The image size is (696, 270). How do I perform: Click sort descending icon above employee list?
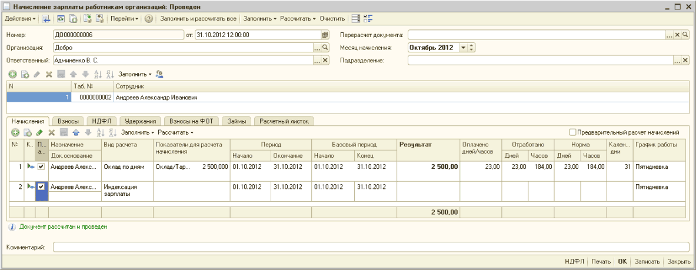click(x=109, y=75)
